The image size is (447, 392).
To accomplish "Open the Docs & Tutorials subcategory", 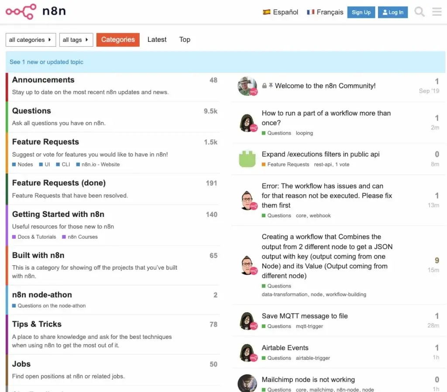I will coord(34,237).
